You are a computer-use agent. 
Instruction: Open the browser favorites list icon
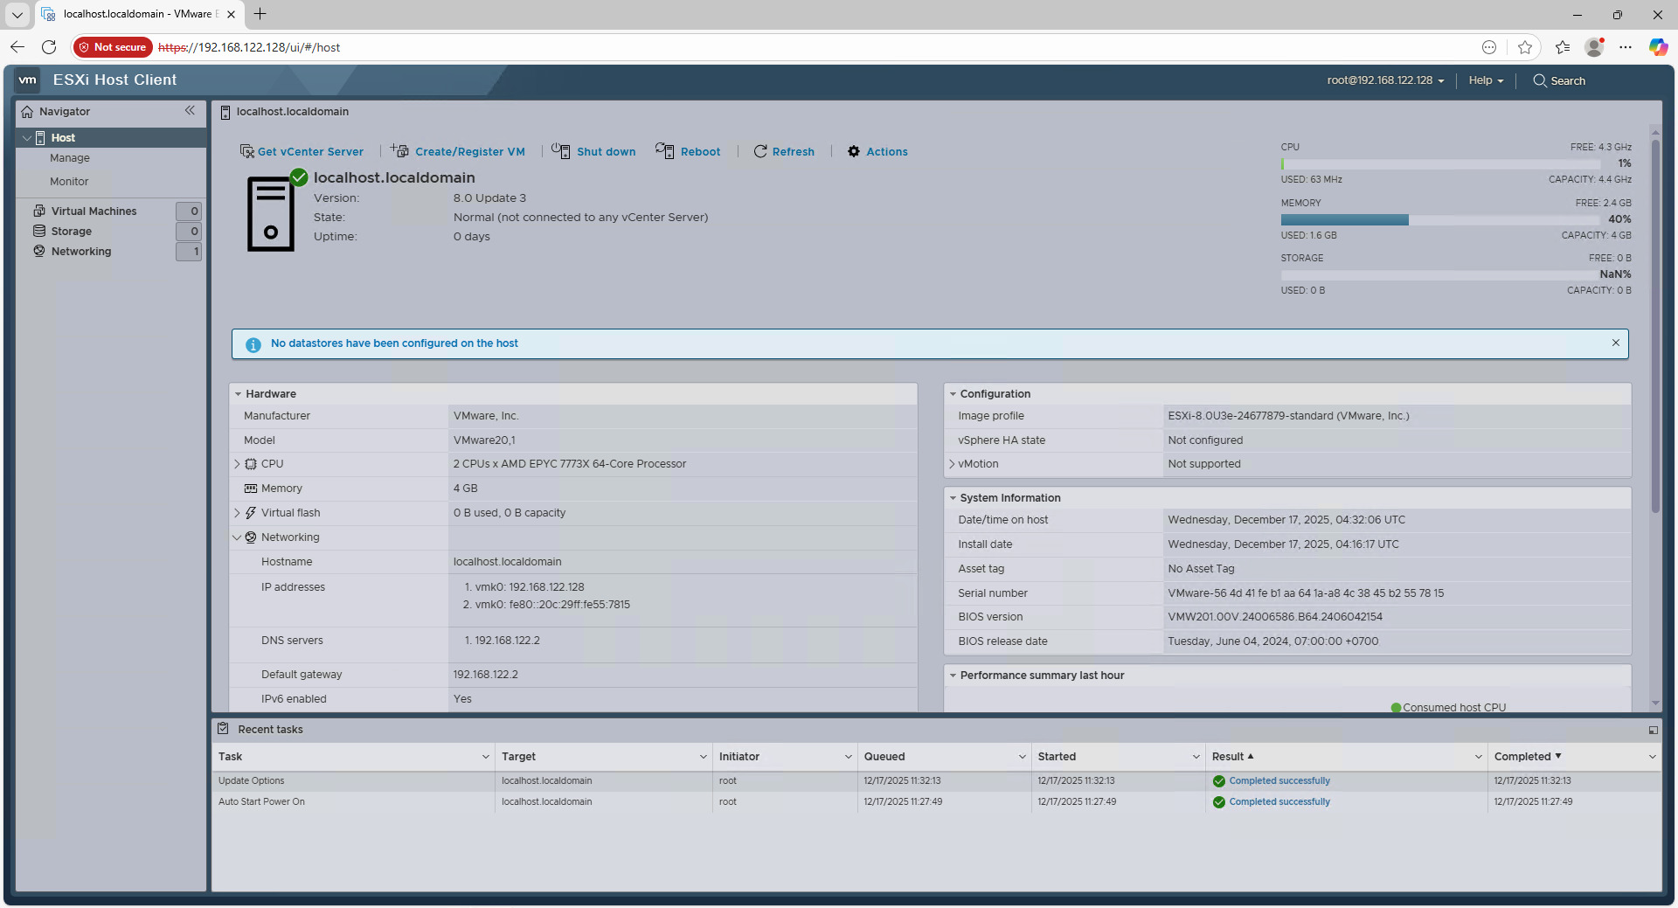coord(1563,47)
